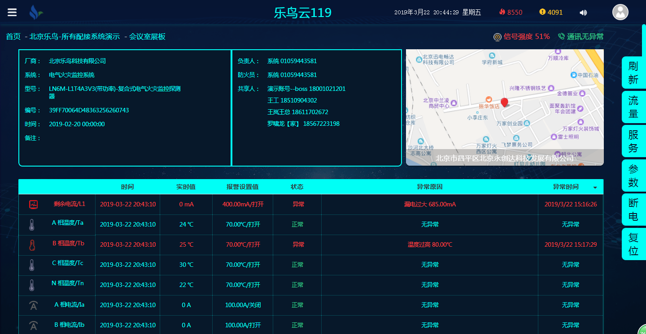
Task: Click the C phase temperature thermometer icon
Action: coord(32,265)
